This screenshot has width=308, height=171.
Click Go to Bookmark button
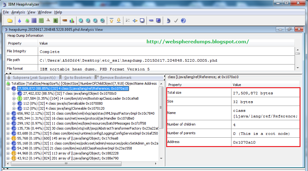(x=75, y=78)
